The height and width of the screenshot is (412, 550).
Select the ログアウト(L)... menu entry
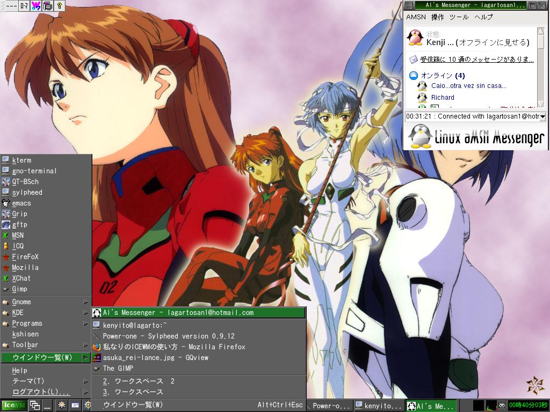pos(41,392)
